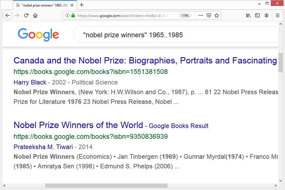
Task: Click the green padlock connection icon
Action: 73,16
